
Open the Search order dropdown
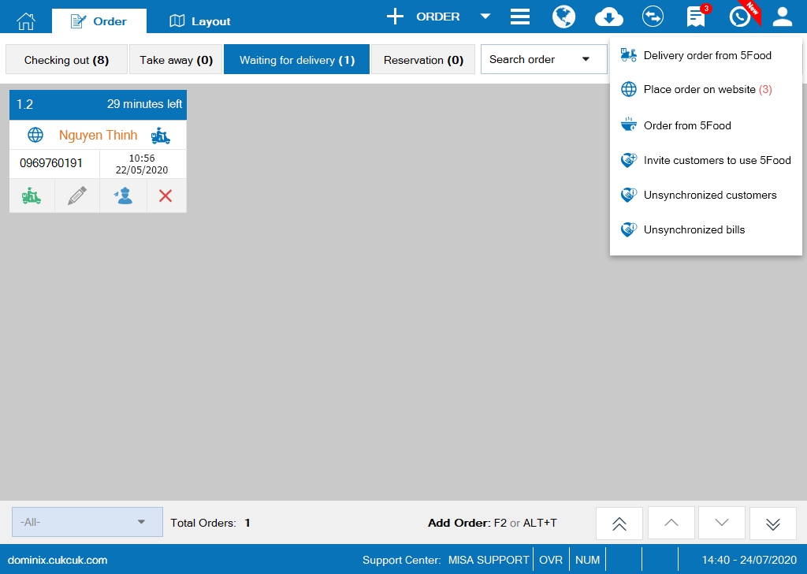(x=543, y=59)
